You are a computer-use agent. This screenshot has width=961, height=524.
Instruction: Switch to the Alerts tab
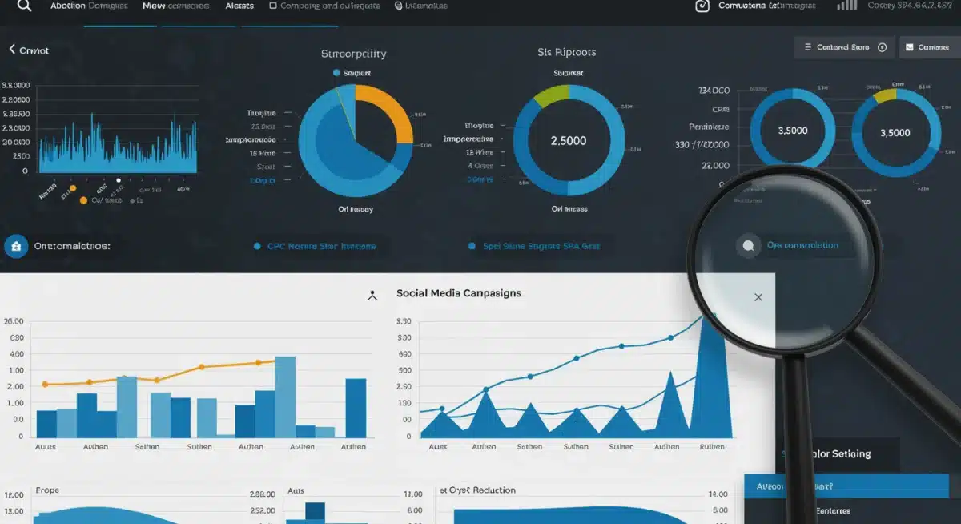click(x=239, y=6)
